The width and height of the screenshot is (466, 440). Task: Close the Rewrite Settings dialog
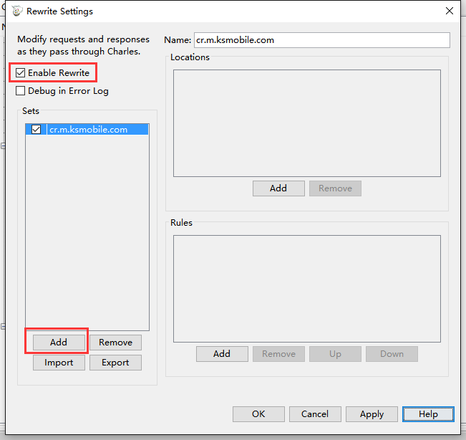click(449, 11)
